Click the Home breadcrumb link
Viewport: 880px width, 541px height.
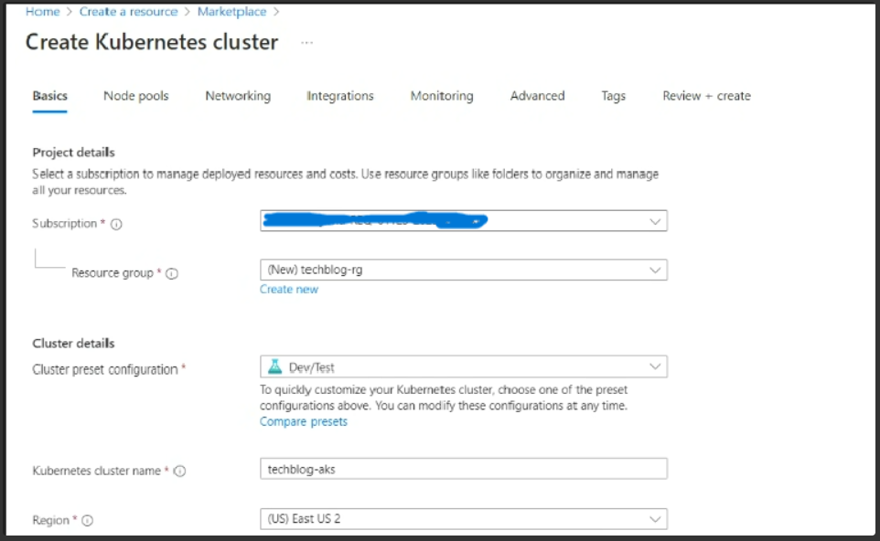click(43, 12)
